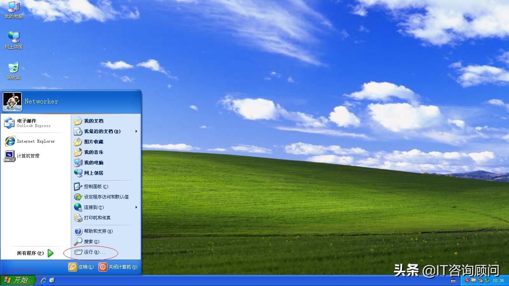Select 我的电脑 from the Start menu
Viewport: 509px width, 286px height.
tap(92, 162)
